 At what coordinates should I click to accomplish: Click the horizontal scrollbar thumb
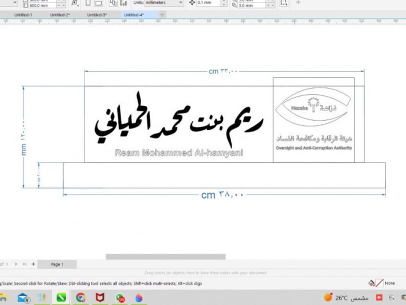pos(166,257)
